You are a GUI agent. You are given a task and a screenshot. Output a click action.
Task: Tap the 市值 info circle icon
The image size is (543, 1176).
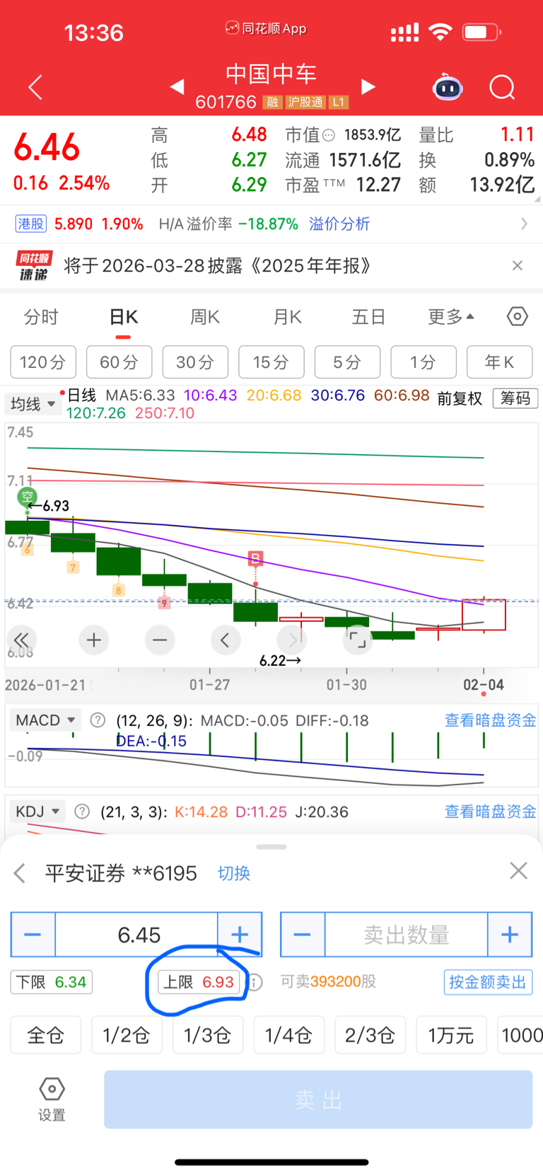pyautogui.click(x=329, y=135)
